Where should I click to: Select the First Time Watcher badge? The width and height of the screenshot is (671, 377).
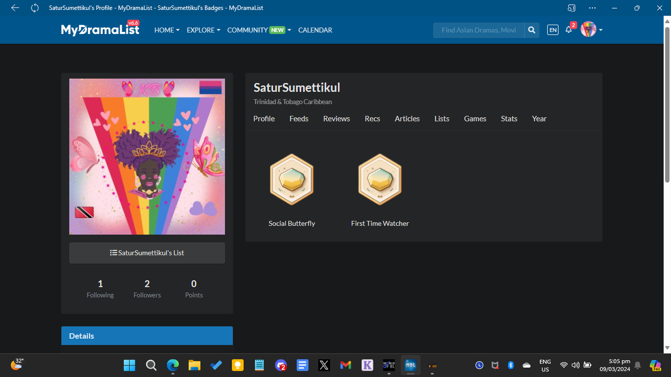(380, 179)
